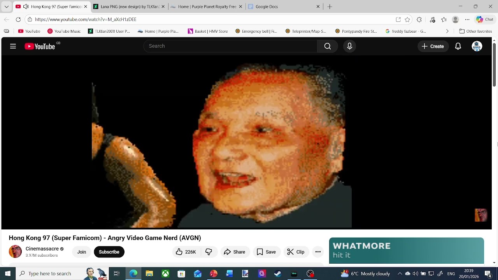
Task: Open the Steam icon in the taskbar
Action: (278, 274)
